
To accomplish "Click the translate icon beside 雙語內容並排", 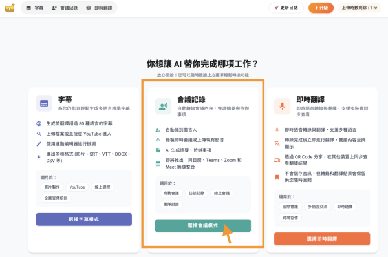I will tap(277, 143).
